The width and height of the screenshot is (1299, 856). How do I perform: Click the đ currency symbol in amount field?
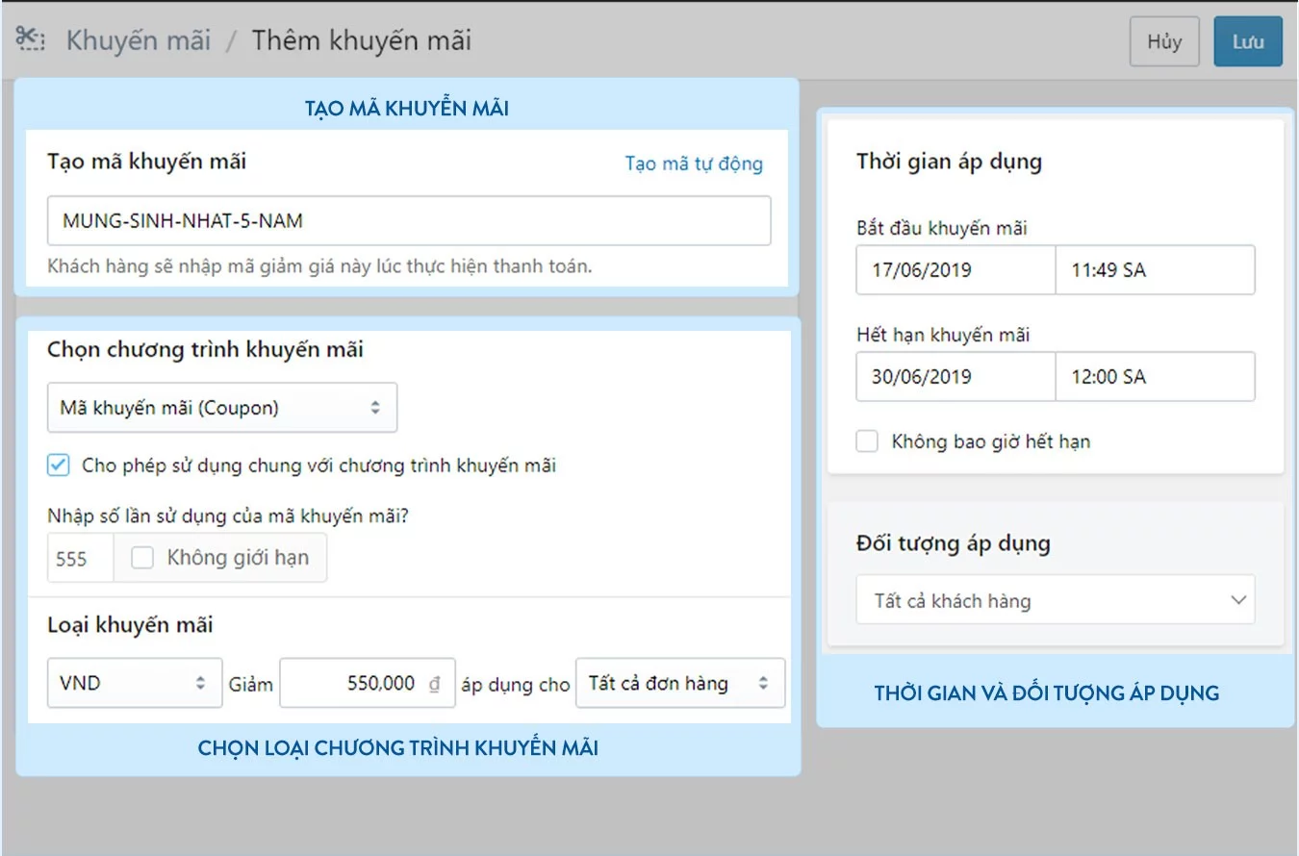434,684
